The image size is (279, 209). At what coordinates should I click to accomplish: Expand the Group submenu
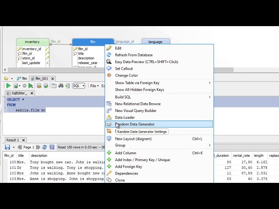[159, 145]
